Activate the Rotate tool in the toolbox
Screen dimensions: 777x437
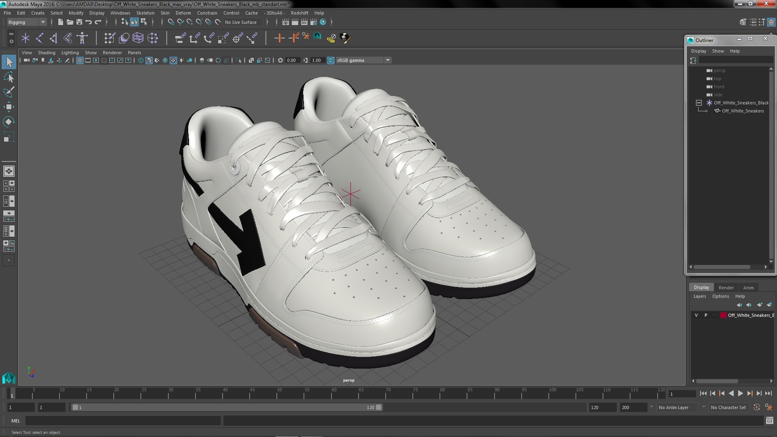pos(9,122)
